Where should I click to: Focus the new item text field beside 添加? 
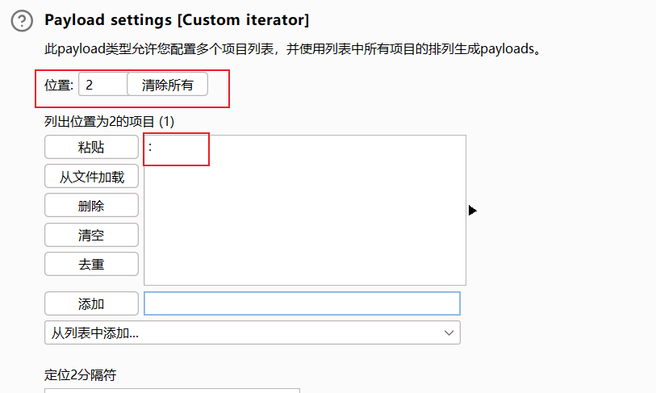pyautogui.click(x=302, y=303)
